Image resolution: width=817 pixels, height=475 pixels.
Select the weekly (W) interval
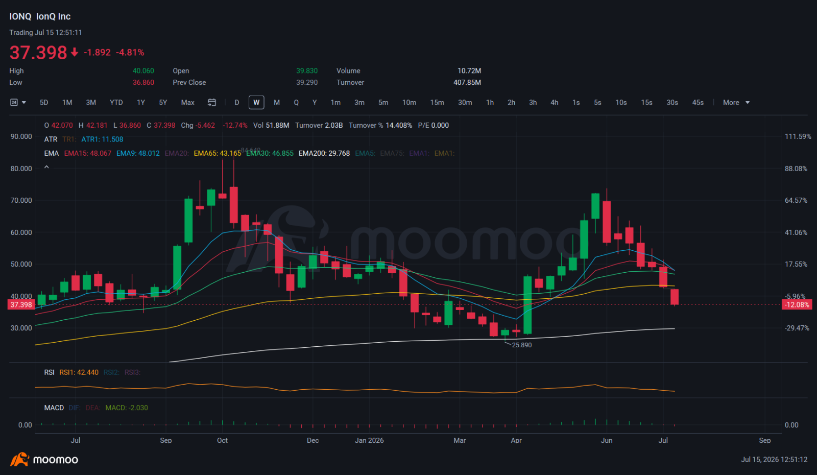256,103
